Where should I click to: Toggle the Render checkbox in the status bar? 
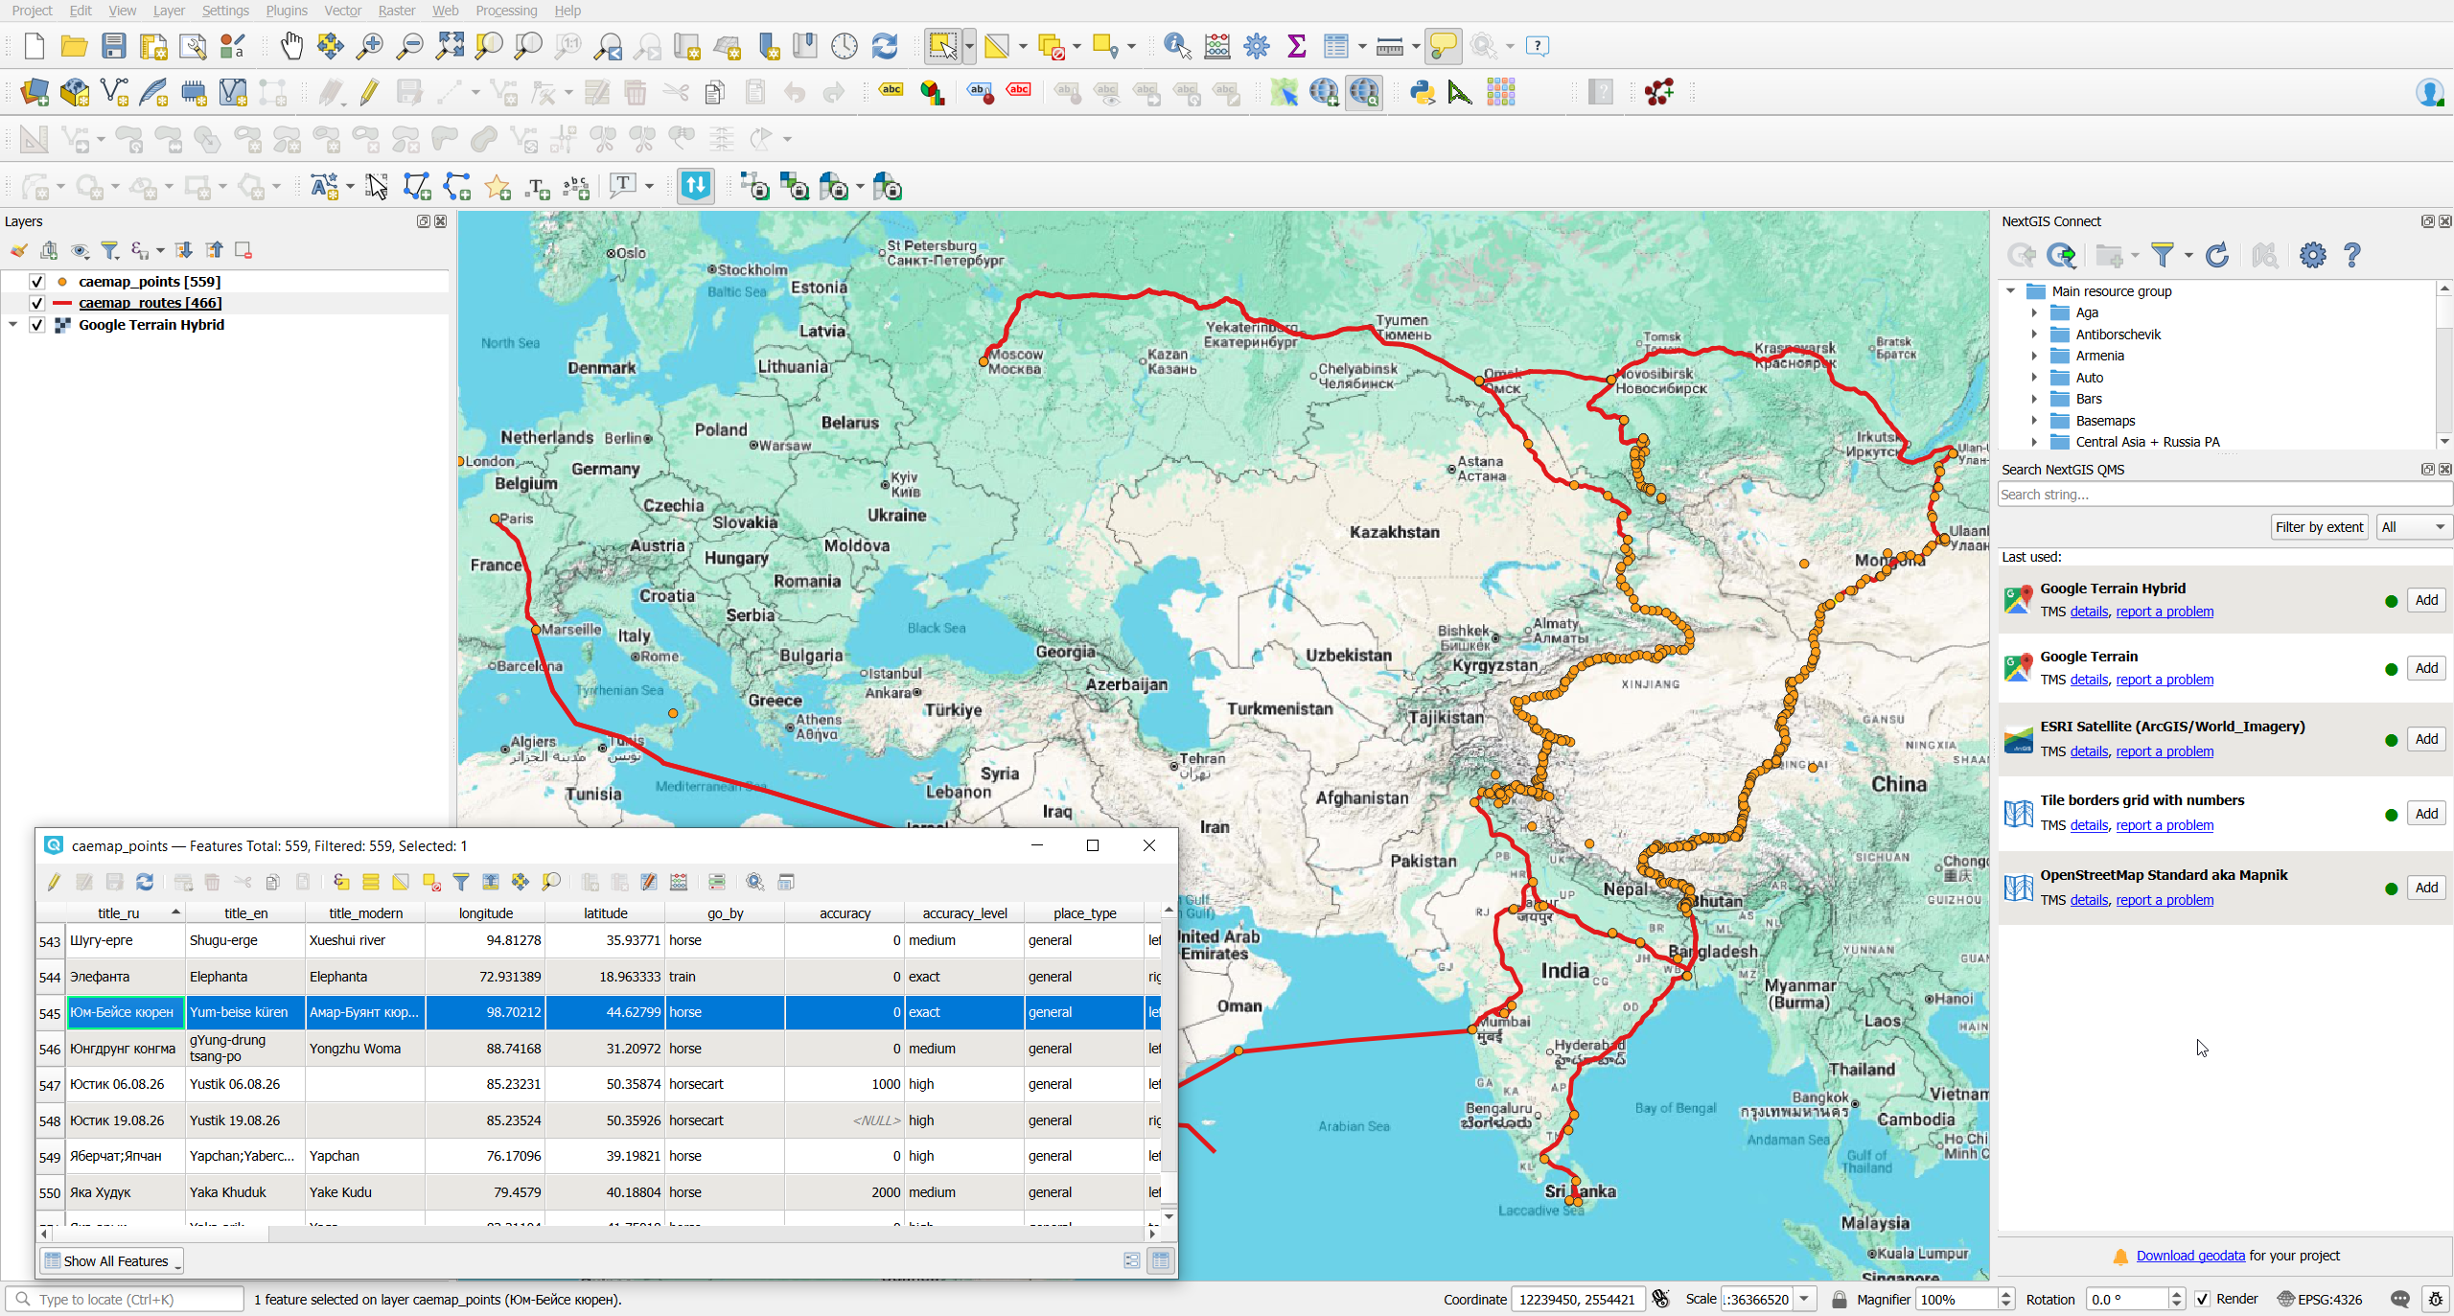[x=2203, y=1299]
